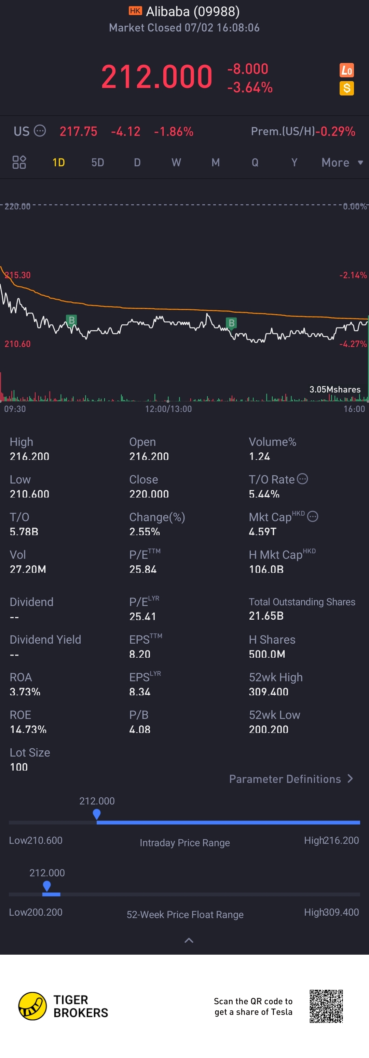Tap info icon beside Mkt Cap
The height and width of the screenshot is (1058, 369).
coord(312,516)
